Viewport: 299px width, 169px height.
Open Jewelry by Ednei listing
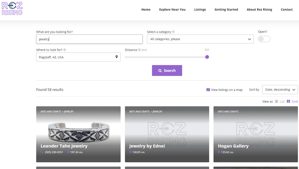[x=147, y=146]
